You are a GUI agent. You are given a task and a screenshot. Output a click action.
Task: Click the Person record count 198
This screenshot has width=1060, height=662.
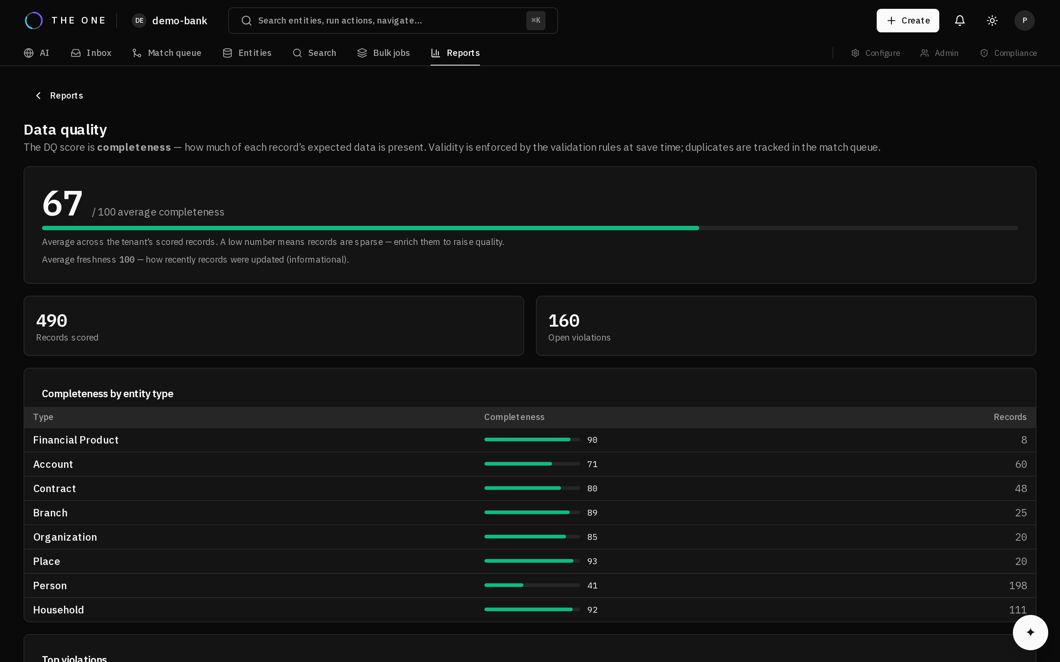click(1018, 586)
